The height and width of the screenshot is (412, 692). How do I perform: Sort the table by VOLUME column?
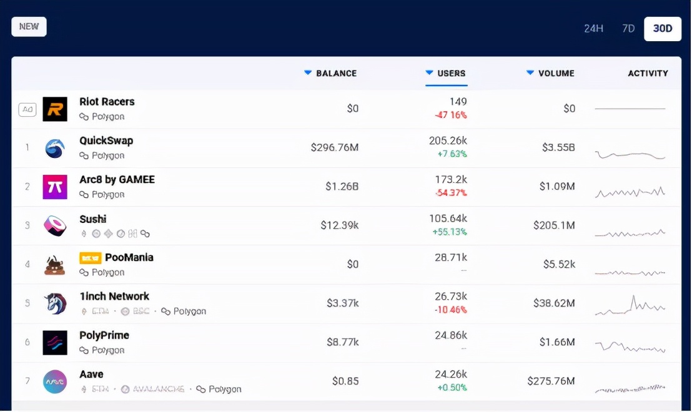(x=550, y=73)
